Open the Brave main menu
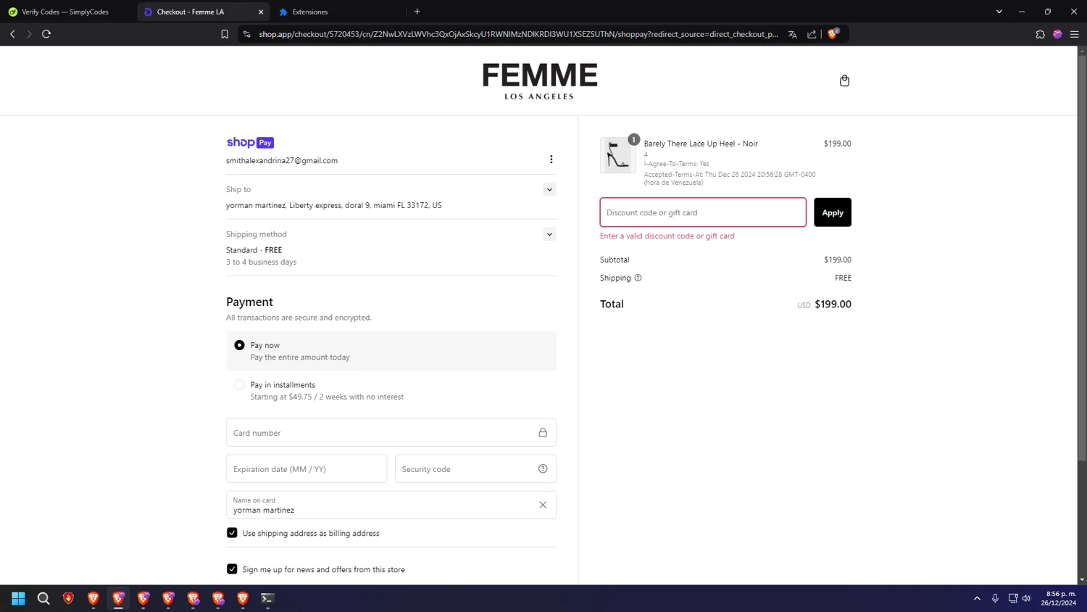This screenshot has width=1087, height=612. coord(1075,34)
